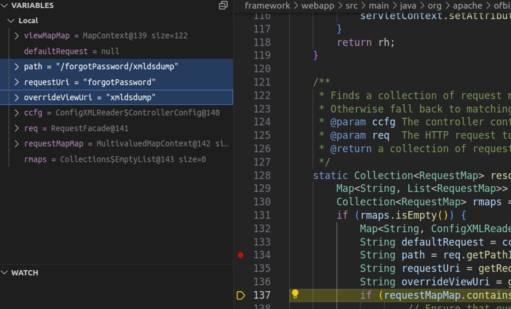
Task: Expand the requestUri variable
Action: (x=17, y=82)
